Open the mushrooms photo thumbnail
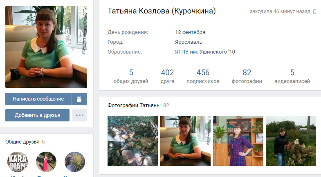Image resolution: width=321 pixels, height=177 pixels. 132,141
